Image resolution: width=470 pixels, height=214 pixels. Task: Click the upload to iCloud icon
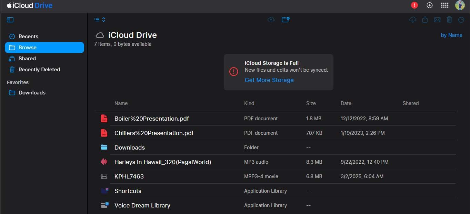tap(271, 20)
